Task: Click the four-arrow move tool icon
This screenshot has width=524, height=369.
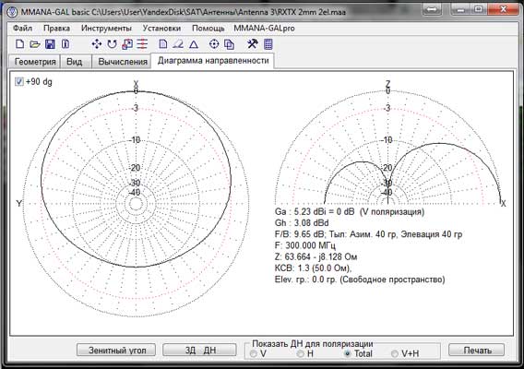Action: (97, 44)
